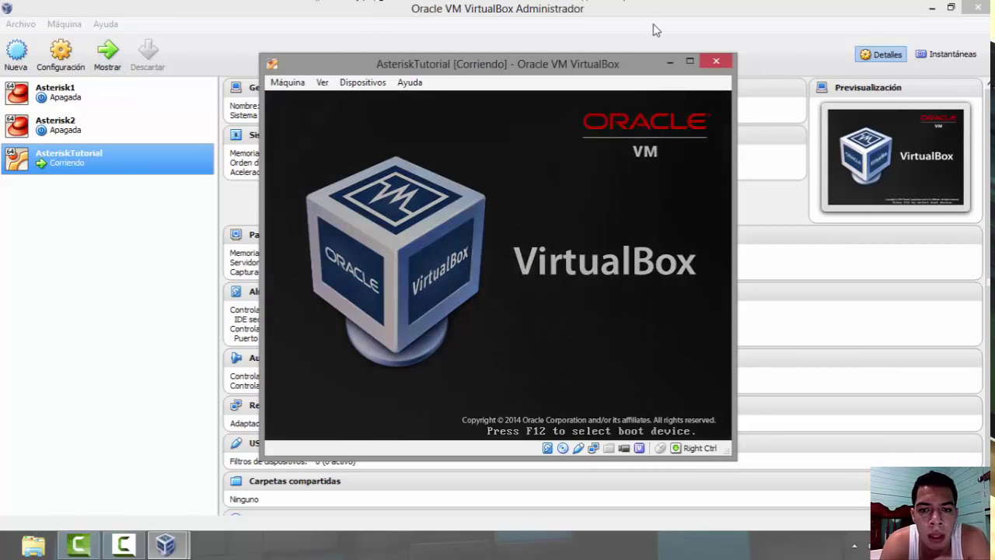Open Ayuda menu in AsteriskTutorial window
995x560 pixels.
click(410, 82)
